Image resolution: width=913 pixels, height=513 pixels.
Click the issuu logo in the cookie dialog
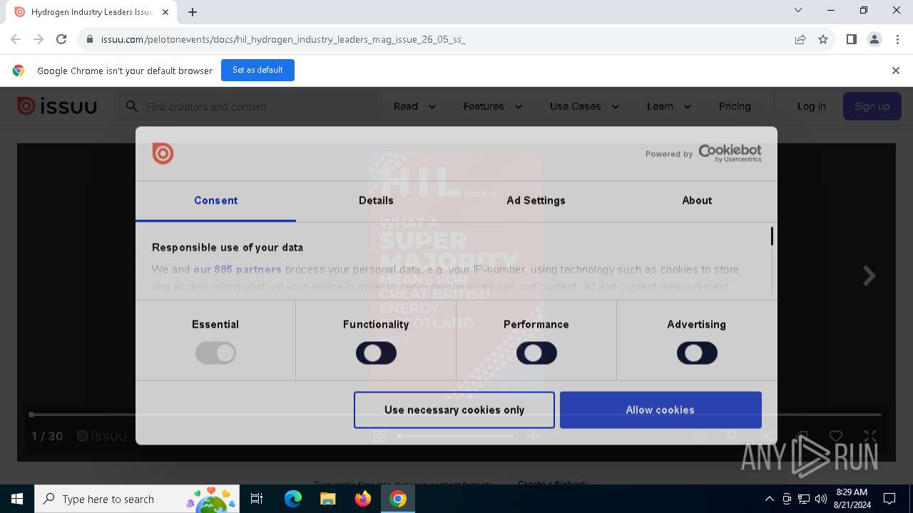[163, 153]
